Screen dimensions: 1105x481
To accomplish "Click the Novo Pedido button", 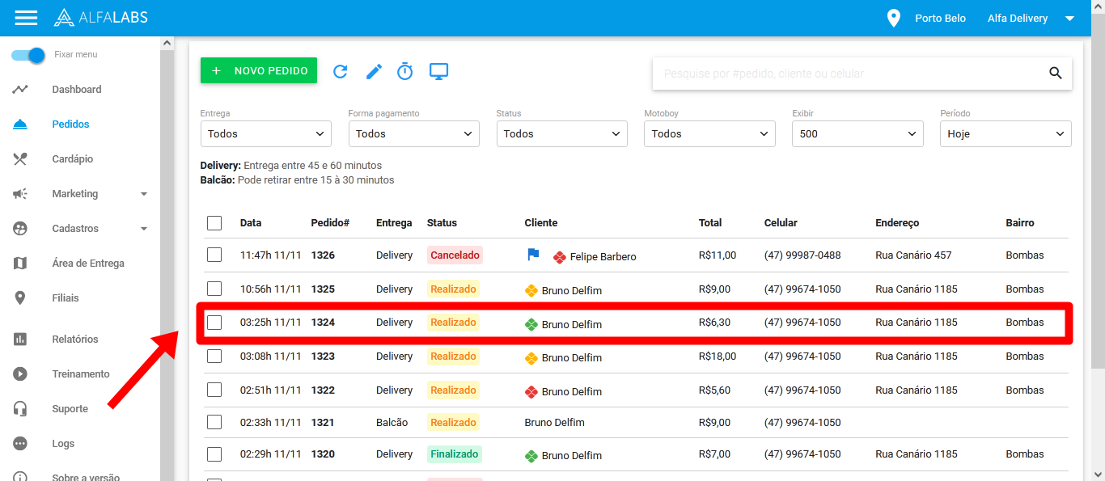I will tap(259, 71).
